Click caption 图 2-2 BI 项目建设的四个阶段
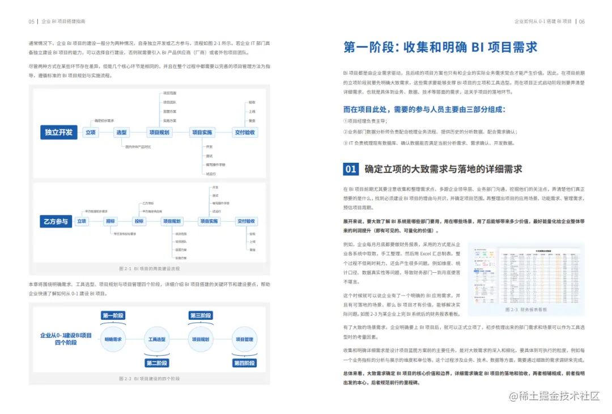The height and width of the screenshot is (414, 612). coord(150,379)
